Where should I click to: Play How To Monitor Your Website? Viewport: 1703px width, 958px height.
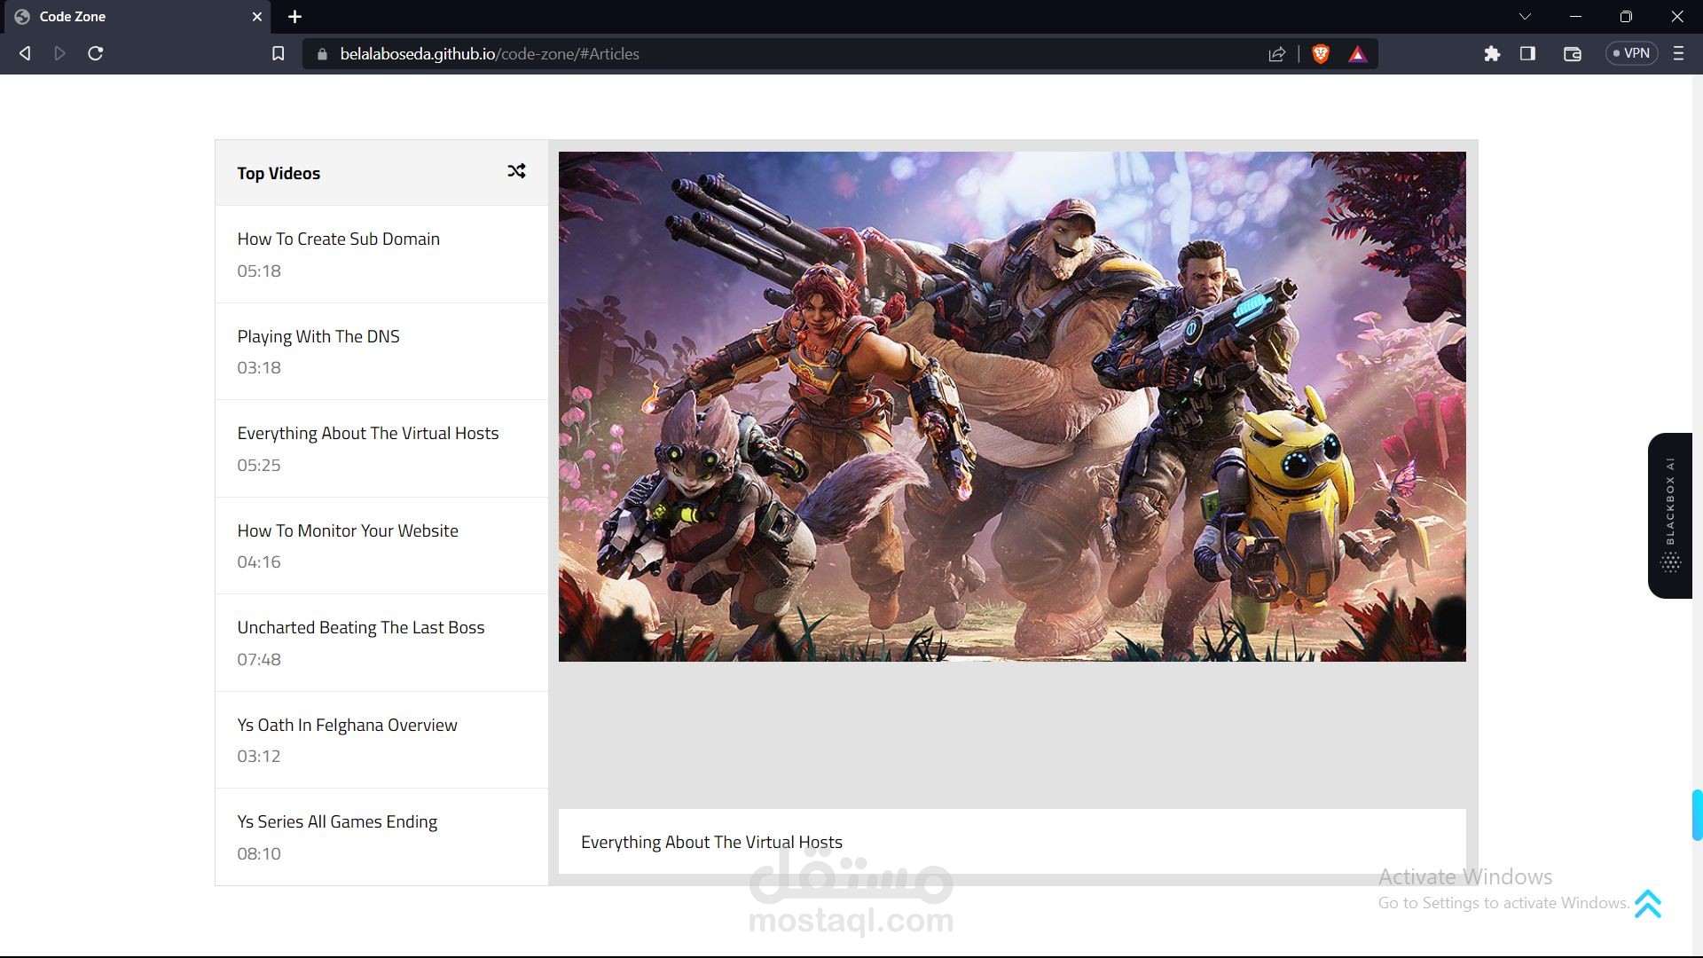click(x=381, y=546)
